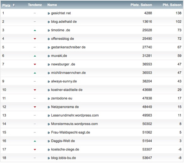Open the Lesenundmehr.wordpress.com link
184x163 pixels.
click(x=75, y=116)
